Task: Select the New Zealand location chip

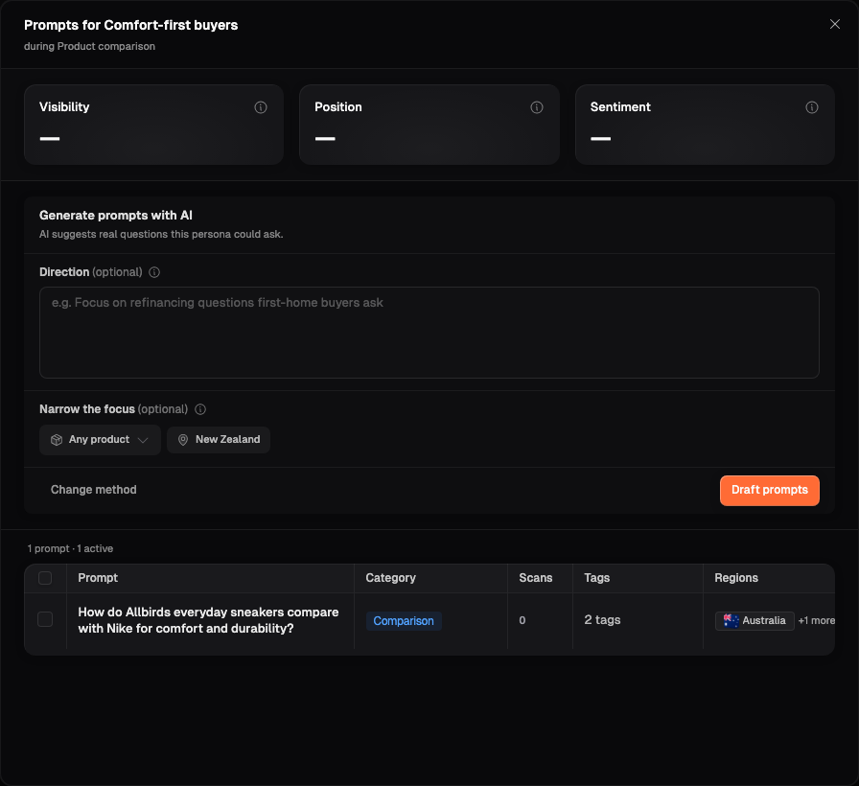Action: [219, 440]
